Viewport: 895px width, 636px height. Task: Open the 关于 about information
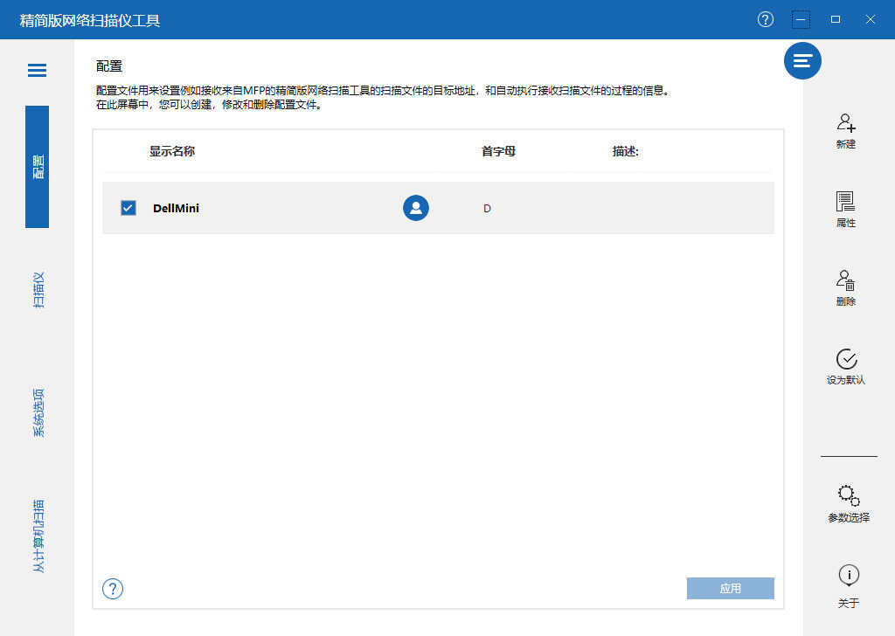848,586
